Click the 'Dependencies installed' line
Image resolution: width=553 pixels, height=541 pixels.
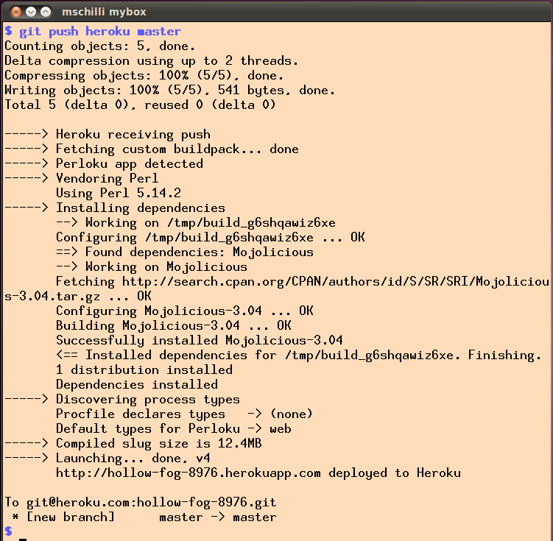[137, 384]
